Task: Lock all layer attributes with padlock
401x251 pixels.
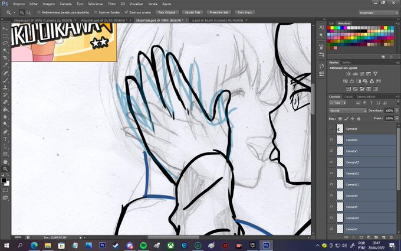Action: pyautogui.click(x=359, y=119)
